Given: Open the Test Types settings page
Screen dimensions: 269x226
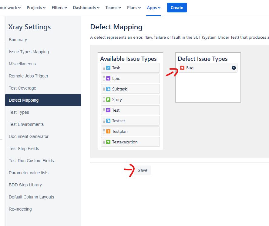Looking at the screenshot, I should point(19,112).
